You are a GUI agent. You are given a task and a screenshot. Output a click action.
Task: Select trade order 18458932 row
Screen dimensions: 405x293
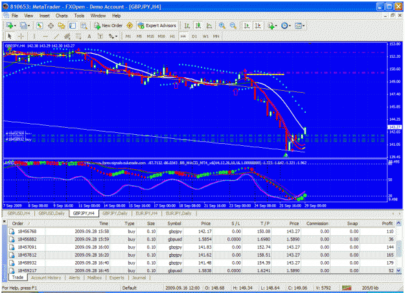coord(202,263)
